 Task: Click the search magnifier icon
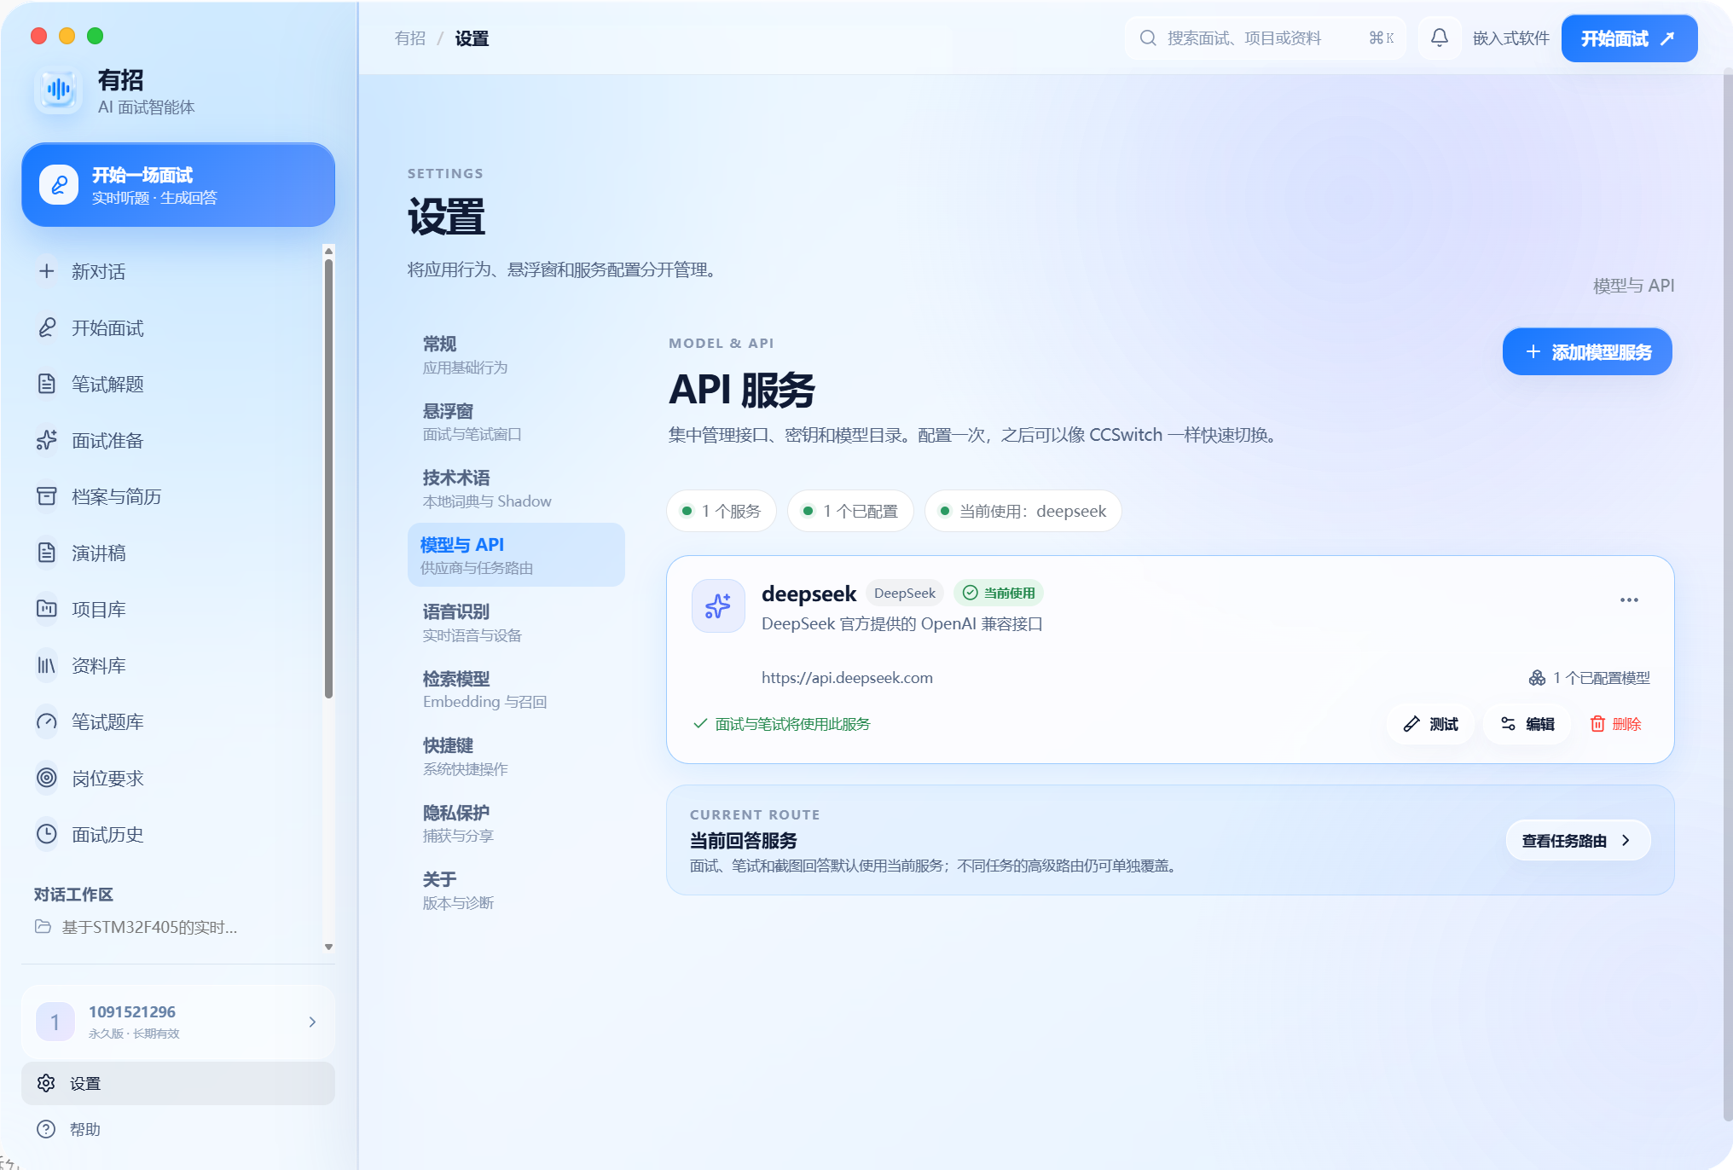1148,38
